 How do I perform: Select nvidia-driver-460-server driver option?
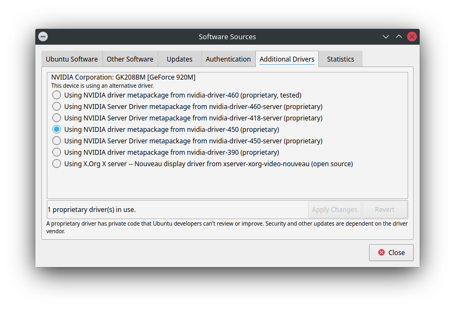pyautogui.click(x=57, y=106)
